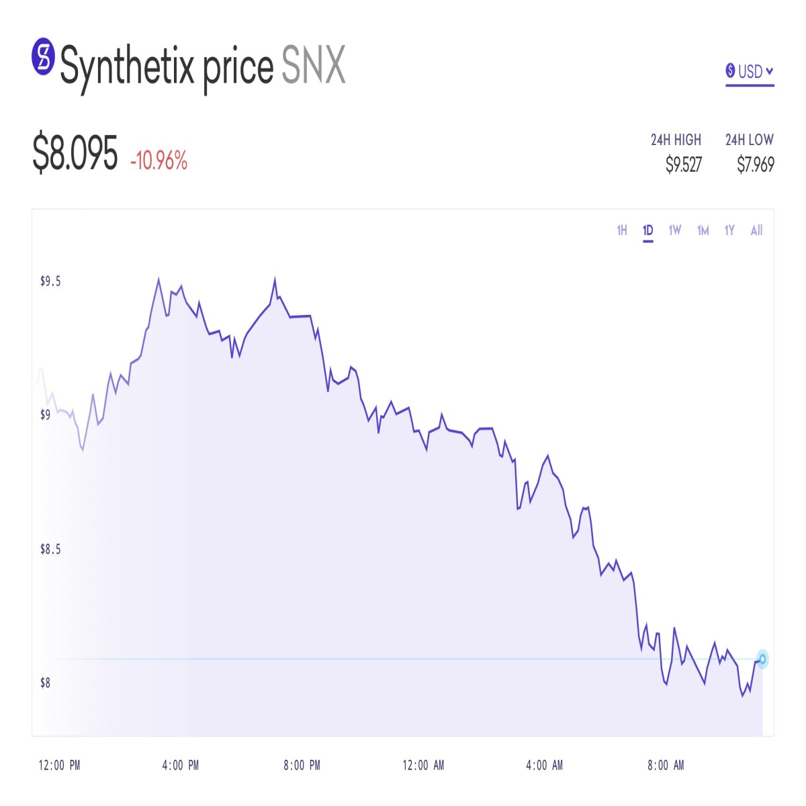Screen dimensions: 806x806
Task: Click the -10.96% change value
Action: [x=159, y=161]
